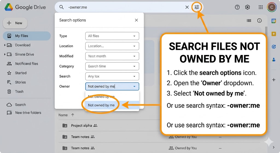Open the Modified dropdown
The height and width of the screenshot is (153, 280).
pos(112,56)
